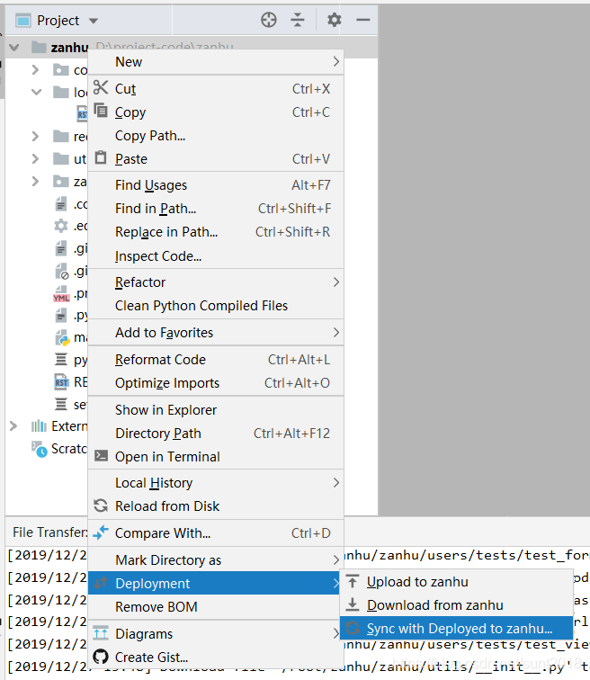The height and width of the screenshot is (680, 590).
Task: Open the Project panel settings gear
Action: coord(335,20)
